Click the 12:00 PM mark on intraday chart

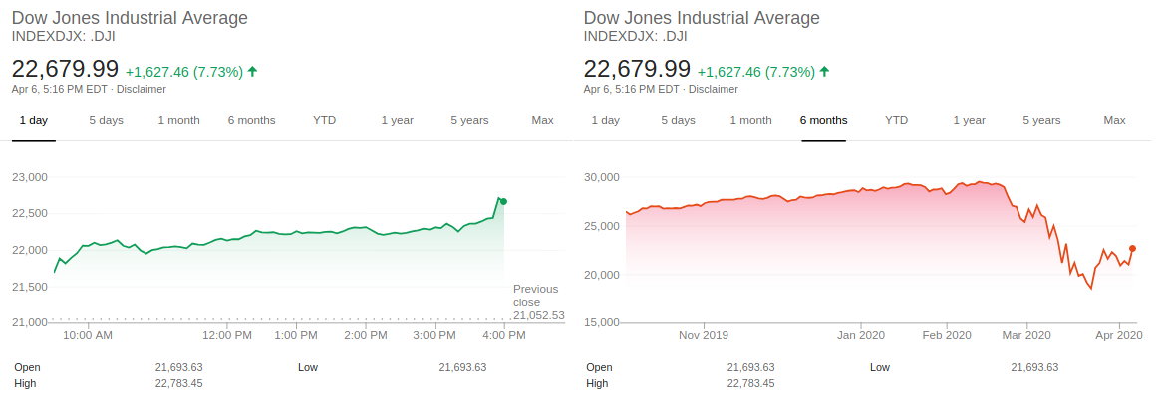point(226,335)
